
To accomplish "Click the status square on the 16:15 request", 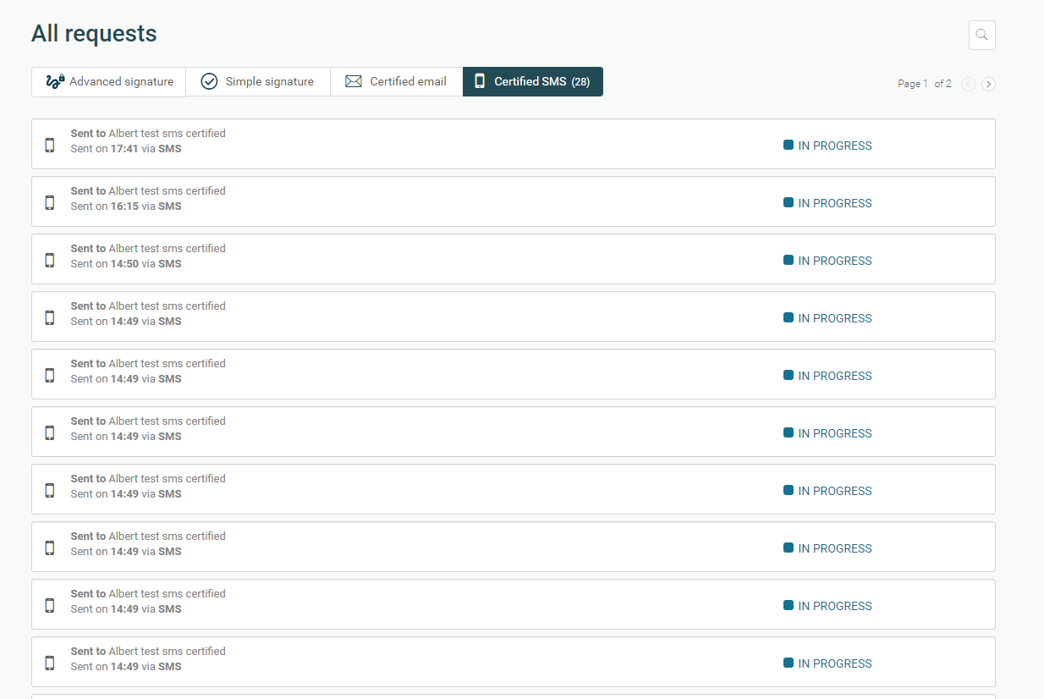I will pos(788,202).
